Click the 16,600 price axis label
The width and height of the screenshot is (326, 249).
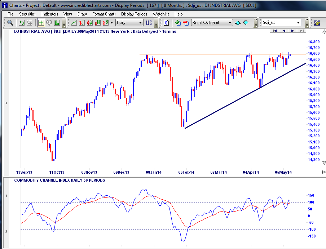[x=313, y=53]
